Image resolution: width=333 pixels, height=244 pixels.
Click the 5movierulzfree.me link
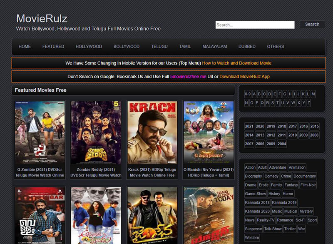pyautogui.click(x=188, y=77)
